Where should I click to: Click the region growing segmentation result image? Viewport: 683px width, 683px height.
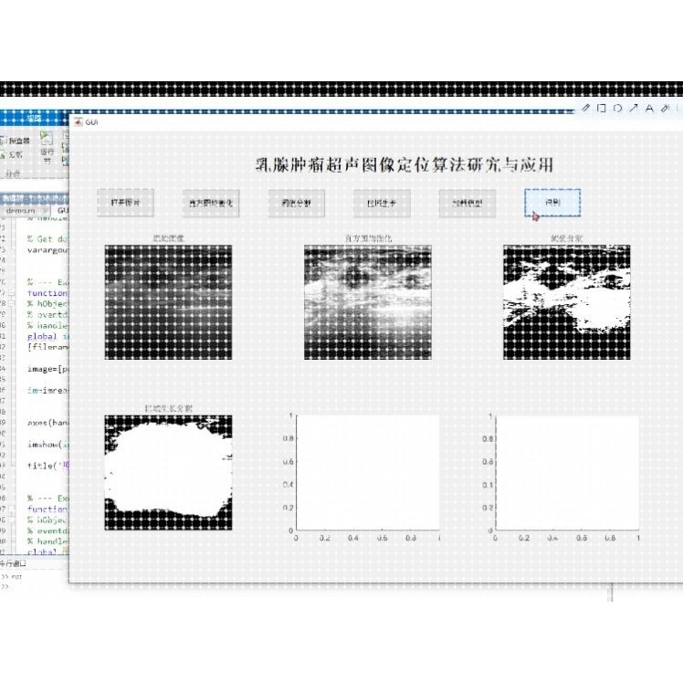point(168,473)
